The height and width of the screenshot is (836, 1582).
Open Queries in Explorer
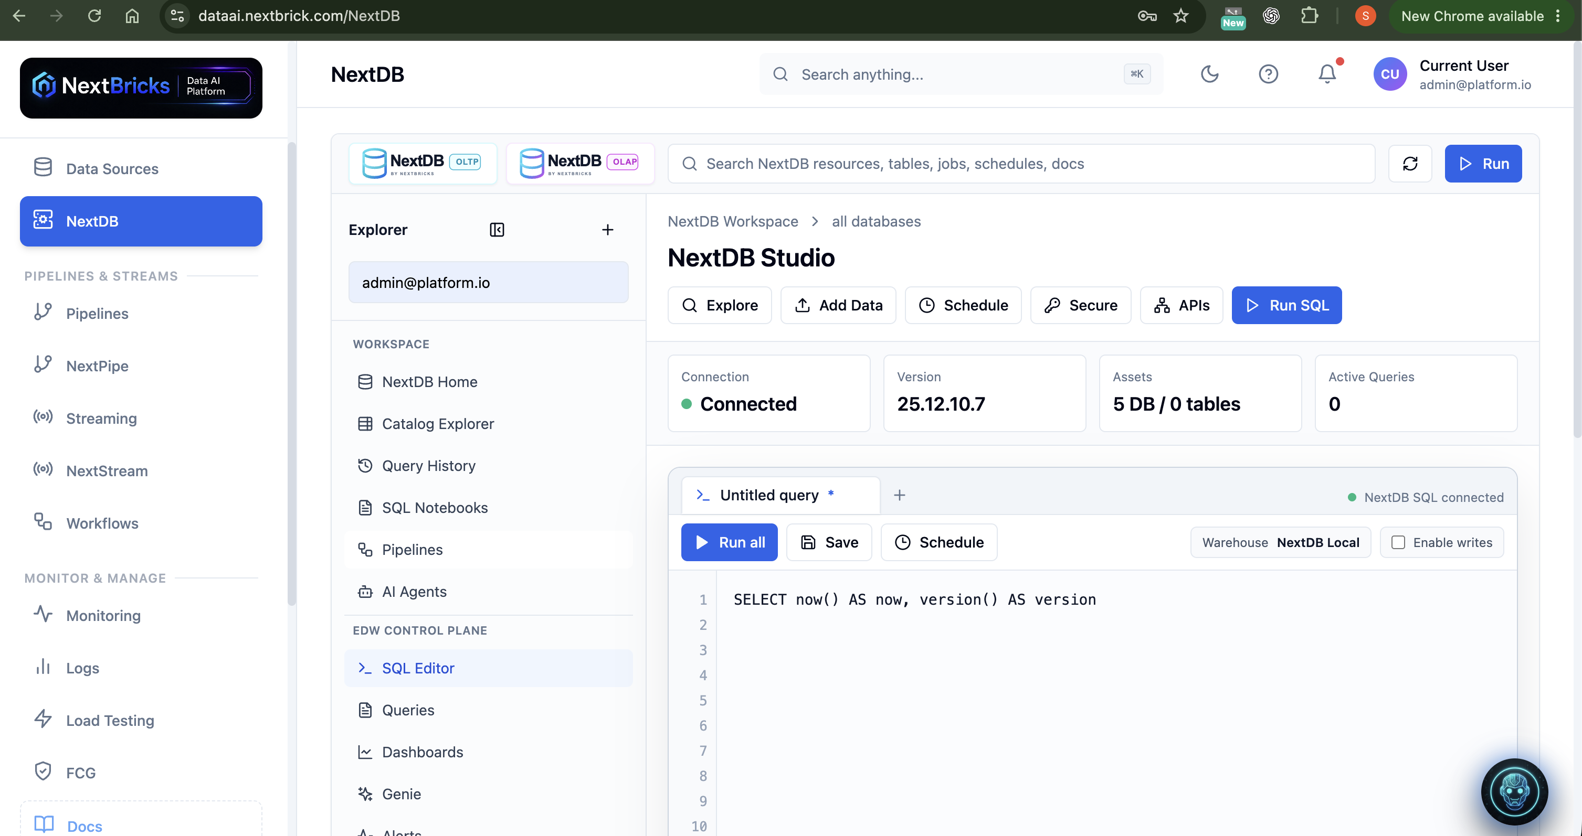[488, 710]
